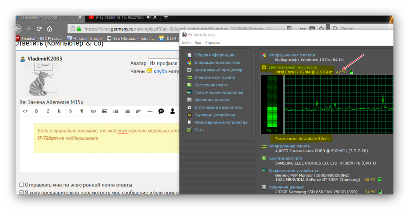Go to the browser home page
The height and width of the screenshot is (210, 409).
click(50, 29)
